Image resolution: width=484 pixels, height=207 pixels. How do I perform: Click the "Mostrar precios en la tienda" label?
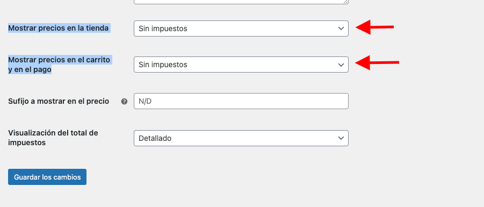[59, 28]
